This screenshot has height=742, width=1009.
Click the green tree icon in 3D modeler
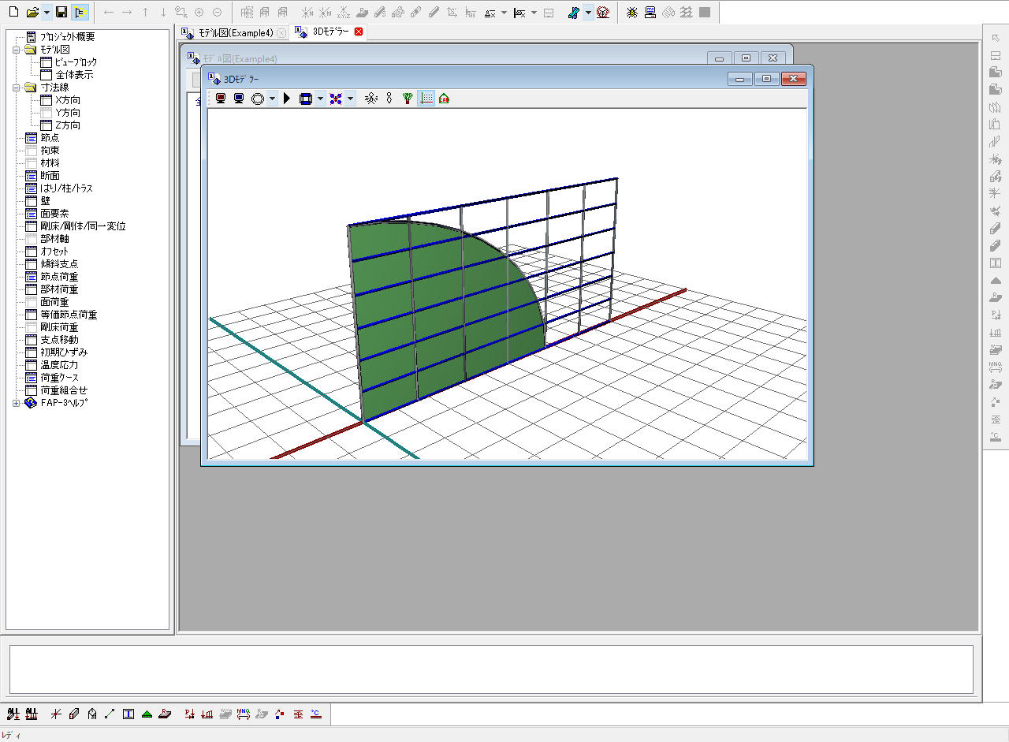pos(407,99)
